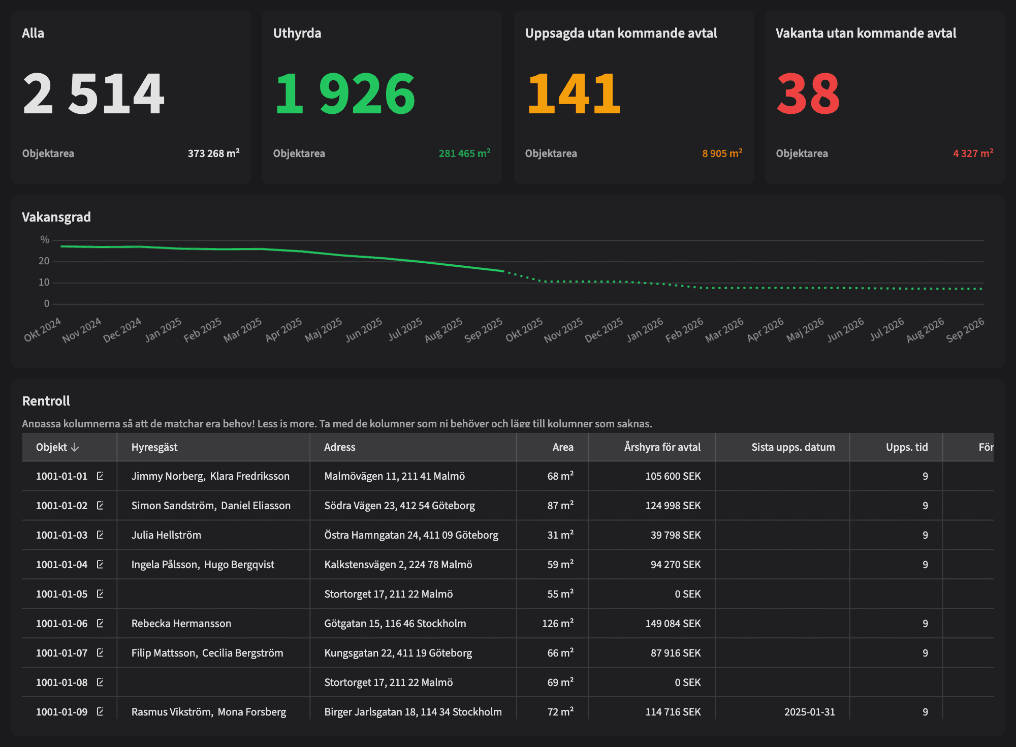Open edit icon for object 1001-01-01

[x=100, y=476]
